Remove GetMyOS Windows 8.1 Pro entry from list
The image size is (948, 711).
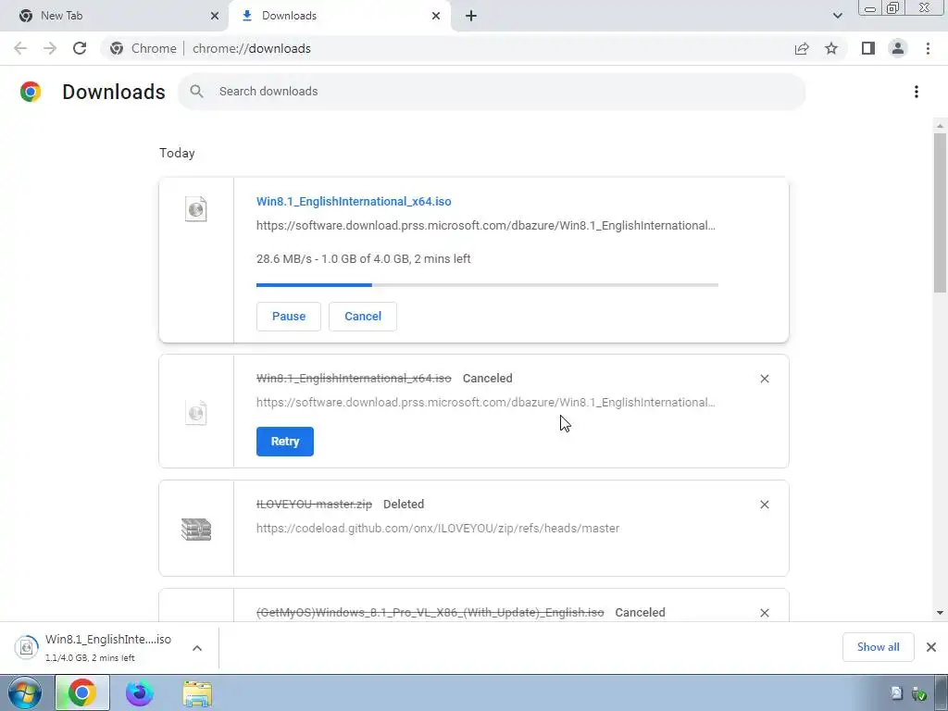click(x=764, y=613)
